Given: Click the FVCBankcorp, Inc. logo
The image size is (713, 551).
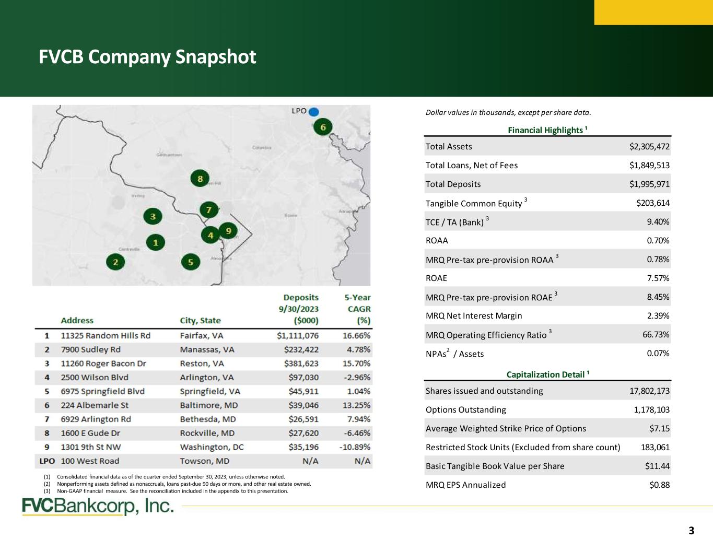Looking at the screenshot, I should 98,507.
